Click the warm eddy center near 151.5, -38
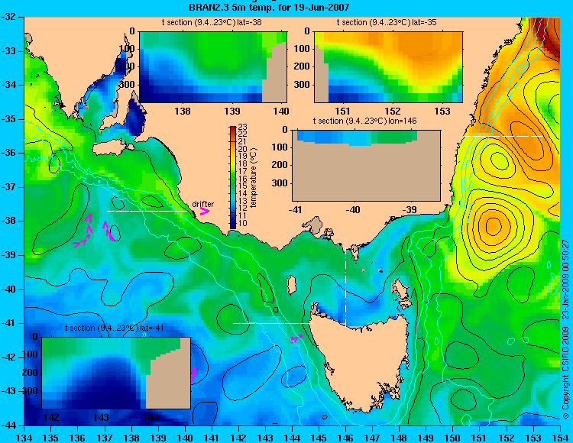 492,225
